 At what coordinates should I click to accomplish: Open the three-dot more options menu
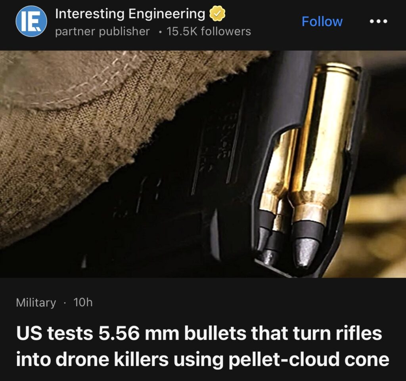click(378, 21)
